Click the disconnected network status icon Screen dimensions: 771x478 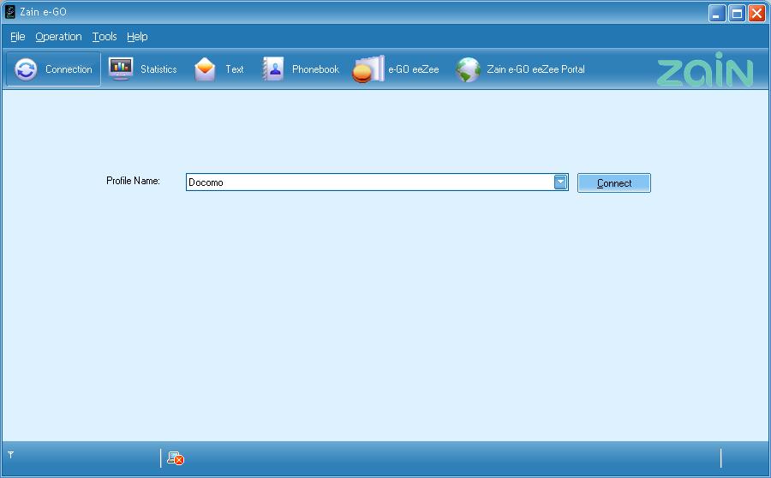(176, 458)
